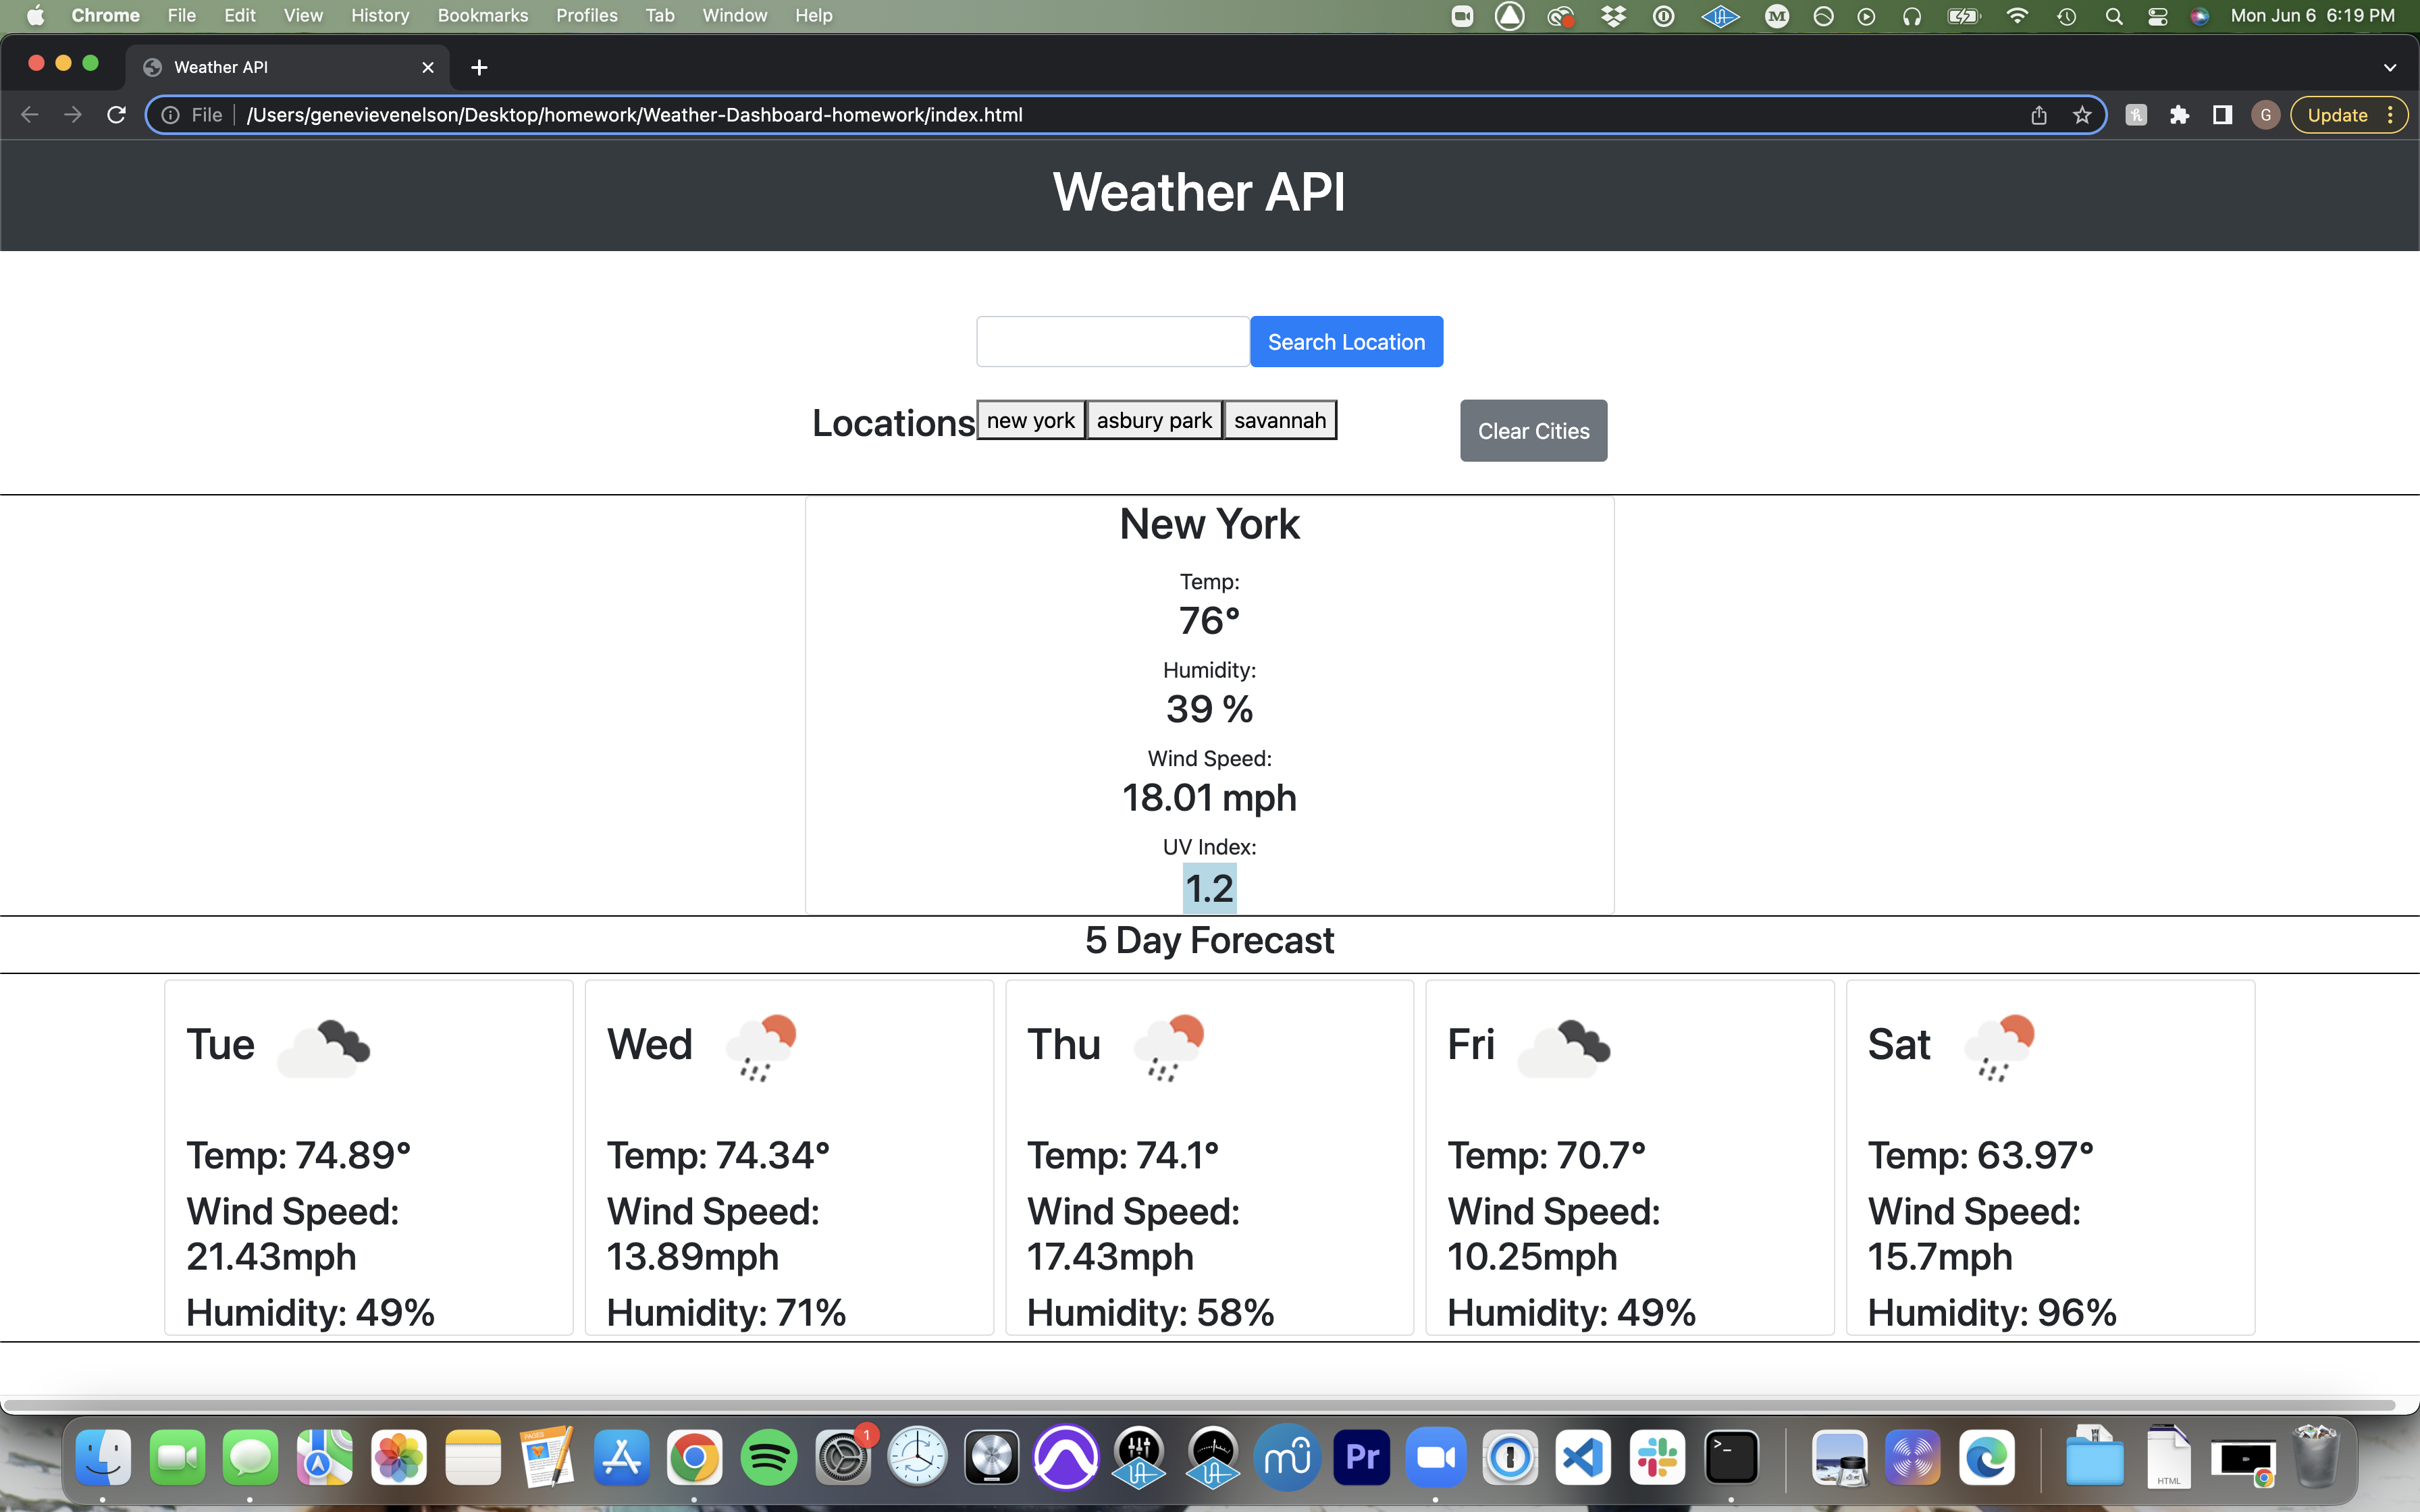
Task: Open Slack from the dock
Action: click(1657, 1457)
